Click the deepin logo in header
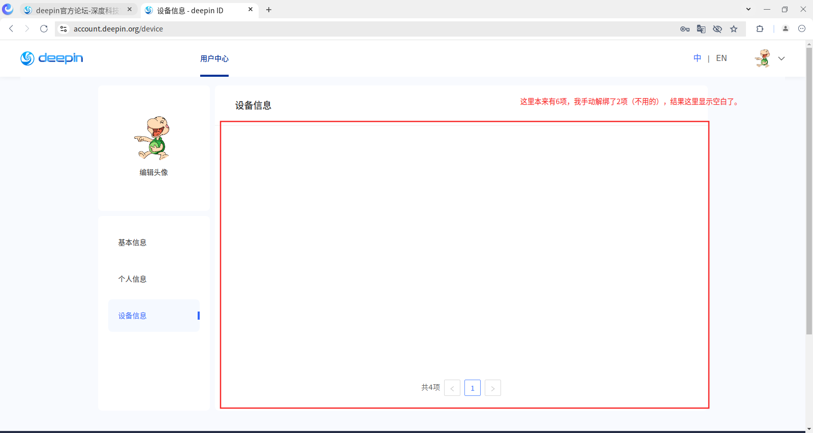Screen dimensions: 813x433 pyautogui.click(x=52, y=58)
